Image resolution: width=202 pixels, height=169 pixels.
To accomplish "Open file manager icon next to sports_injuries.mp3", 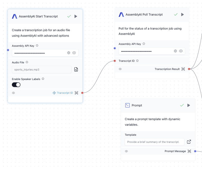I will 76,69.
